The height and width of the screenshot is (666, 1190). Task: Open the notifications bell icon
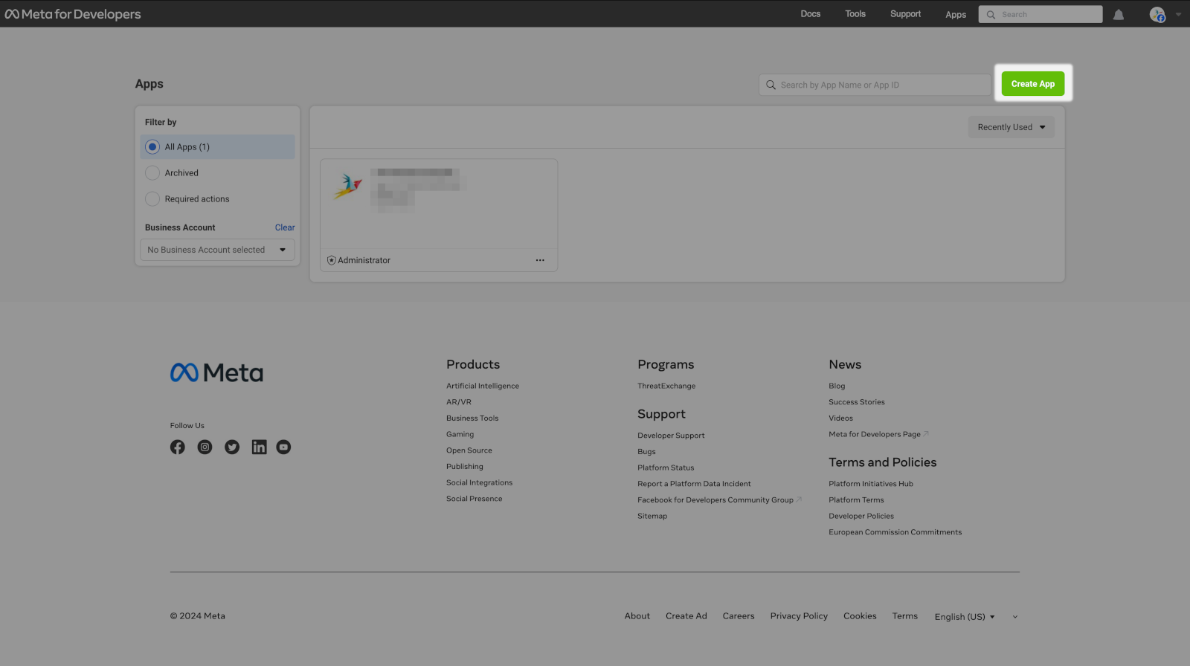tap(1119, 15)
